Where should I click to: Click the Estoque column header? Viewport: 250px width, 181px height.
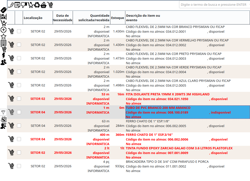pos(117,18)
